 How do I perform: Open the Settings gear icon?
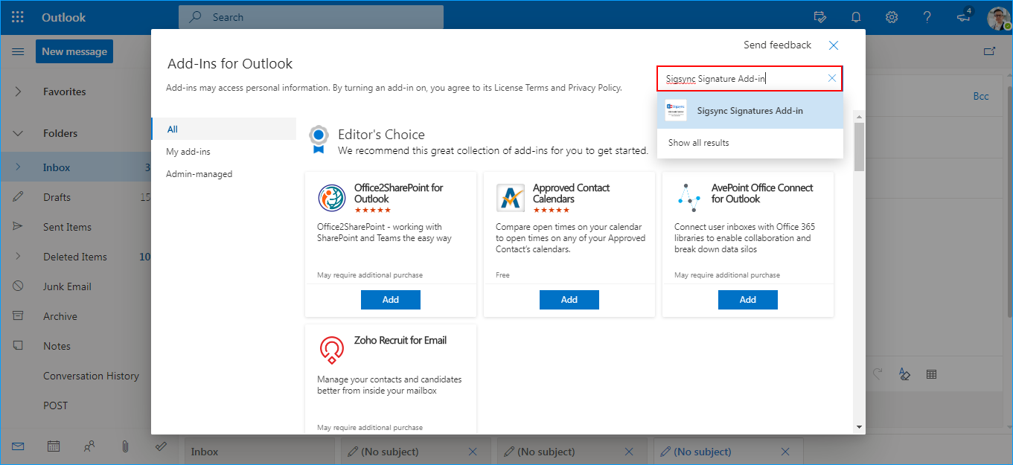892,17
